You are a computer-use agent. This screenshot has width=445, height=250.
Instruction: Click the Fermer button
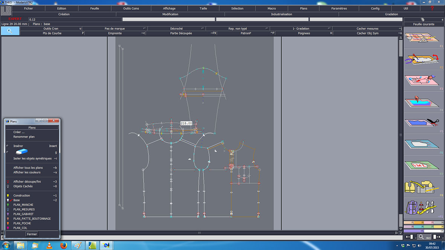[x=32, y=234]
